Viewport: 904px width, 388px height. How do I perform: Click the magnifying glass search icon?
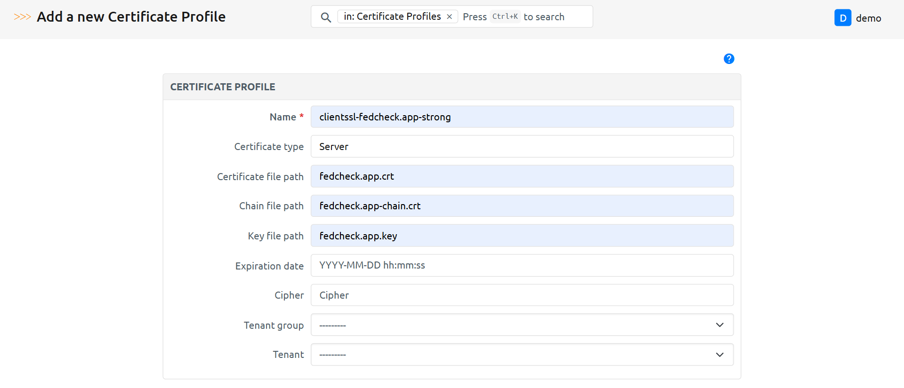pyautogui.click(x=325, y=17)
